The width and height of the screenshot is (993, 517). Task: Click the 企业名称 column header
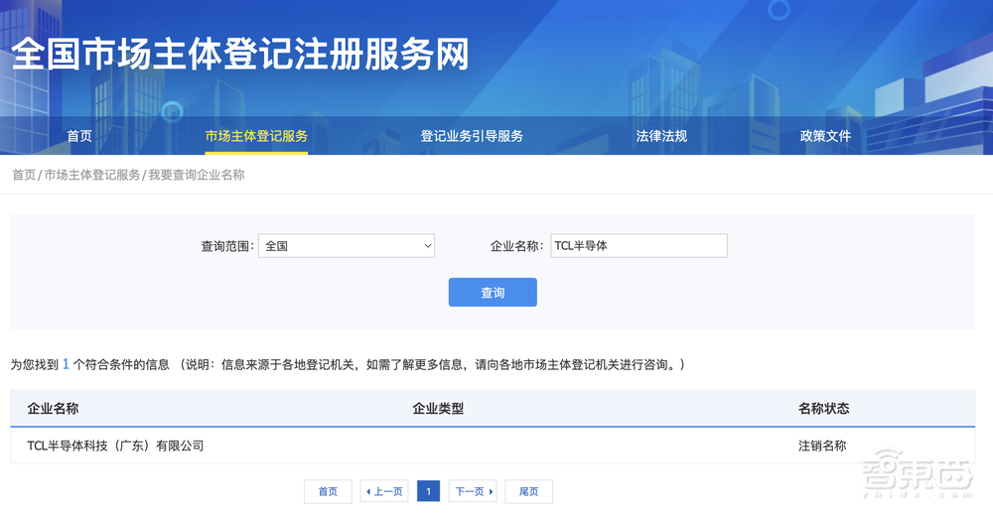click(53, 409)
